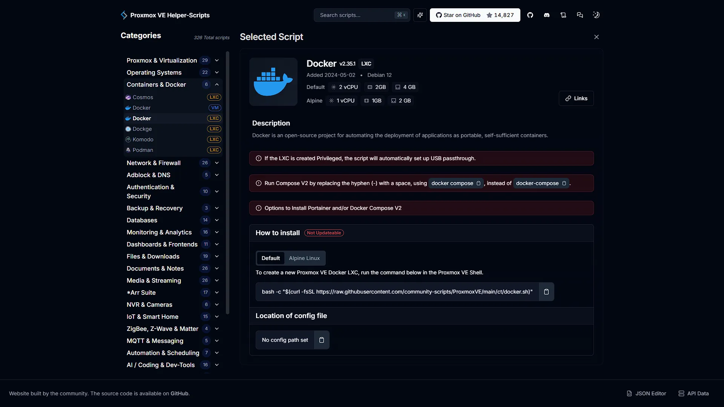Viewport: 724px width, 407px height.
Task: Expand ZigBee, Z-Wave & Matter category
Action: click(x=173, y=329)
